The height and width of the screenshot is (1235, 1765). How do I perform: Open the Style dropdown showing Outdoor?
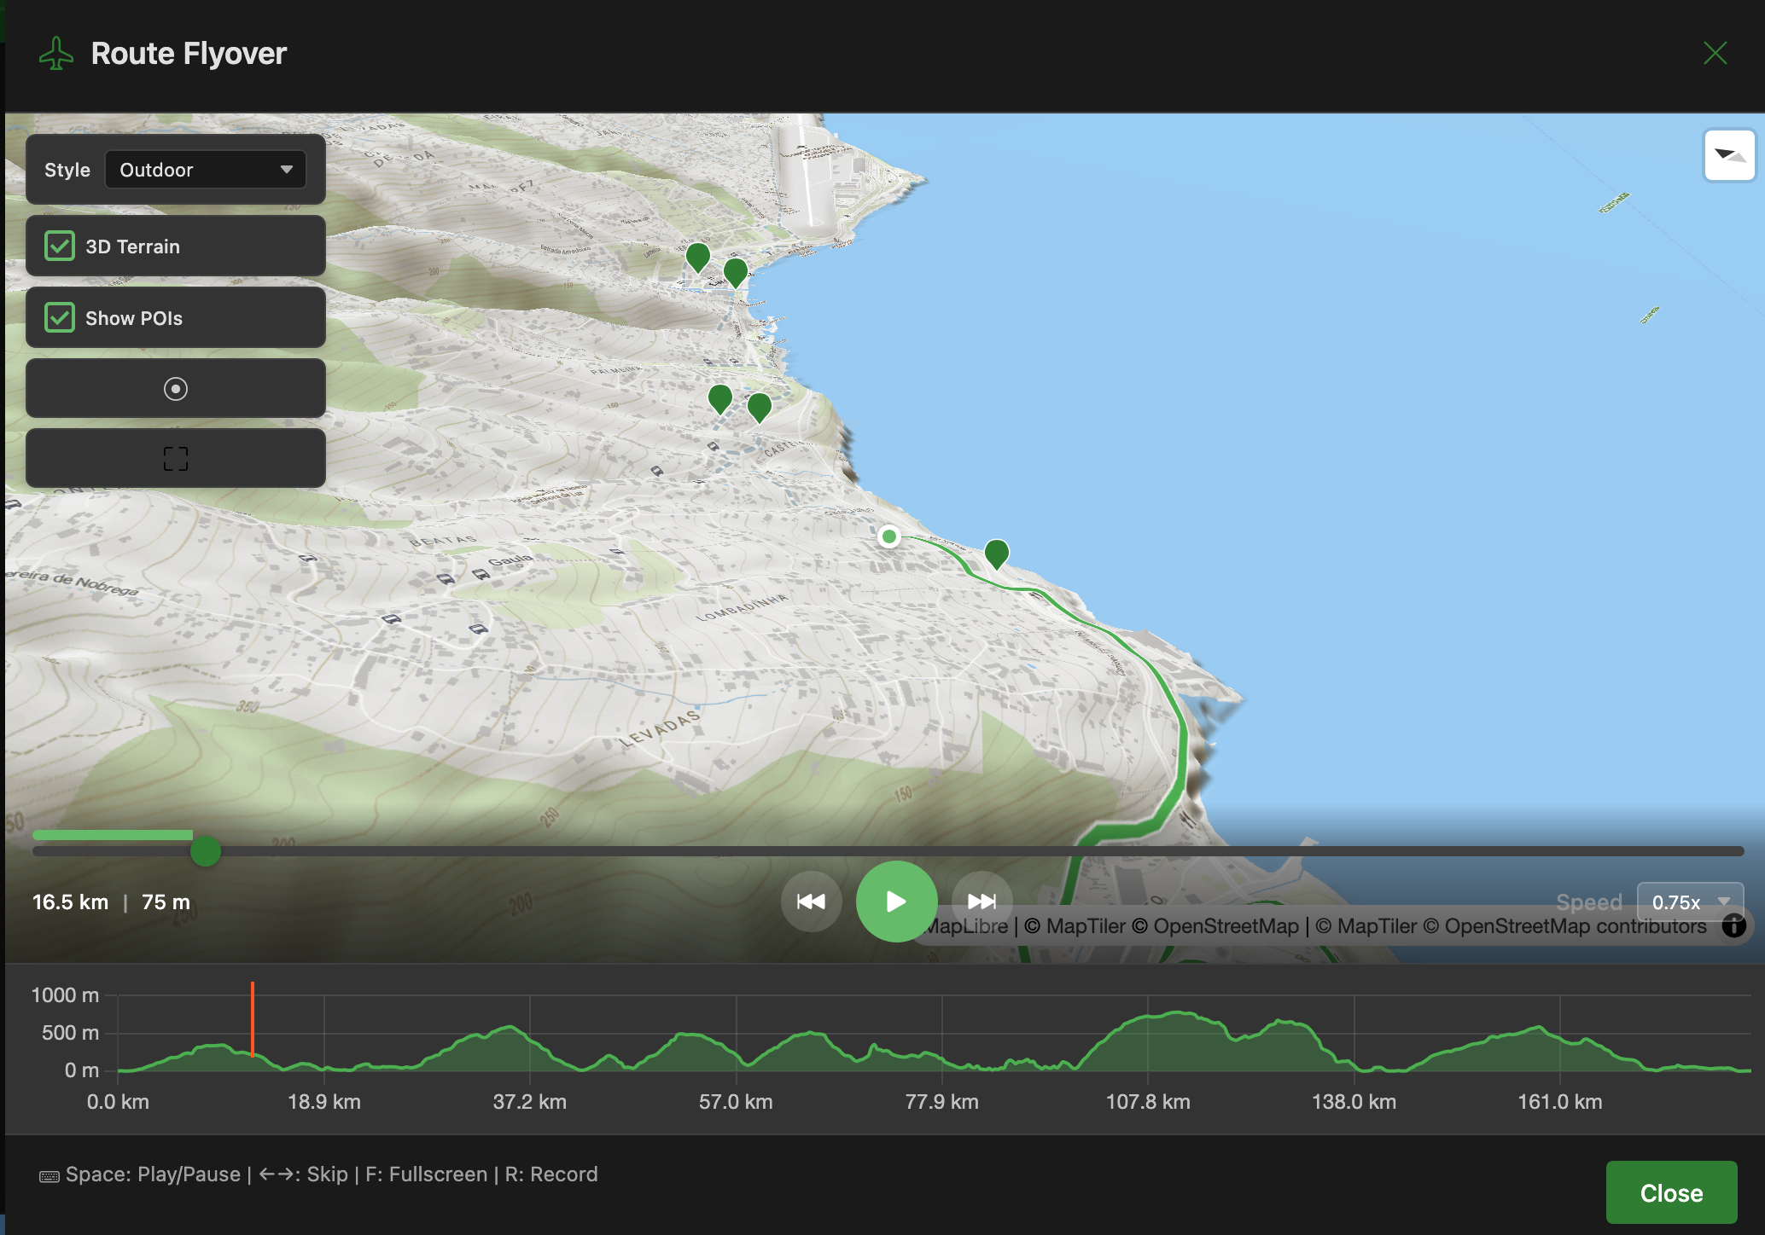pyautogui.click(x=205, y=169)
